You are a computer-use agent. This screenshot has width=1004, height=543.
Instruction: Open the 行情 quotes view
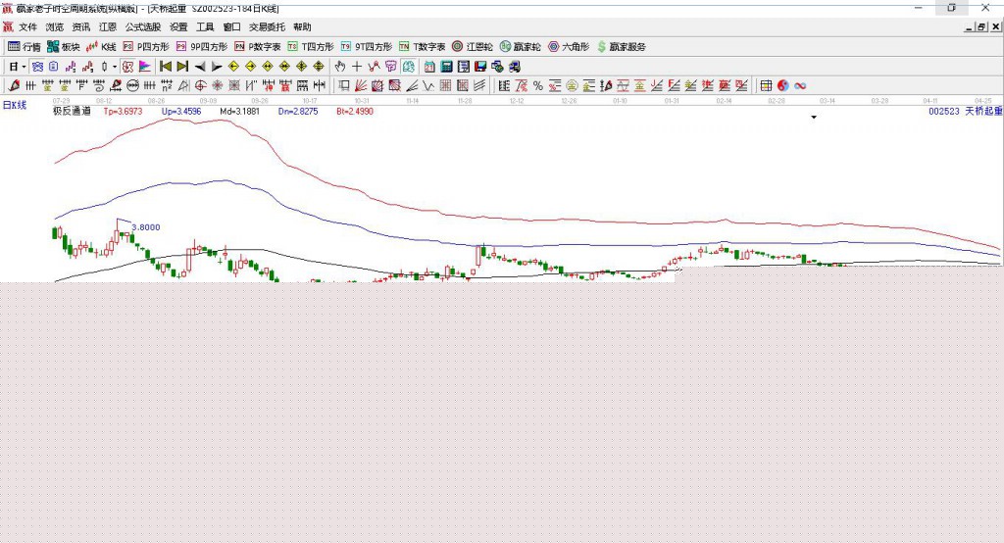click(25, 46)
